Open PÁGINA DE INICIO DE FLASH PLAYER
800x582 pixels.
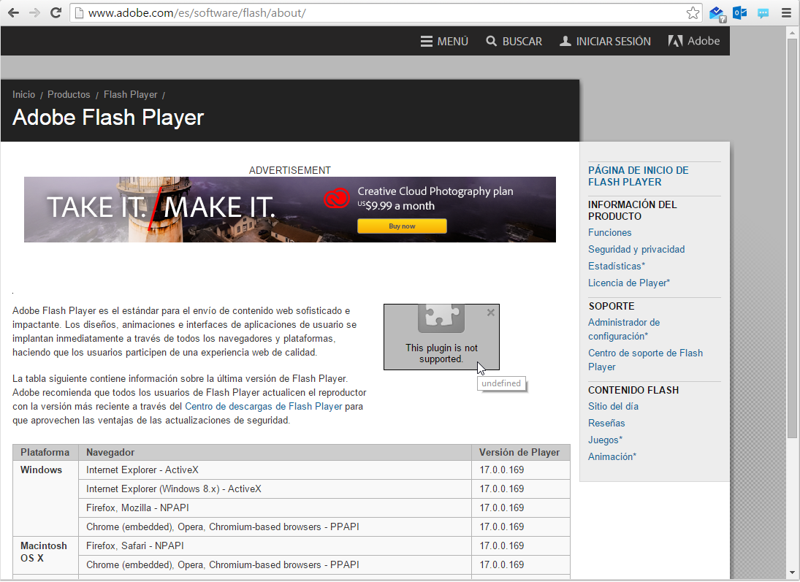(x=639, y=176)
